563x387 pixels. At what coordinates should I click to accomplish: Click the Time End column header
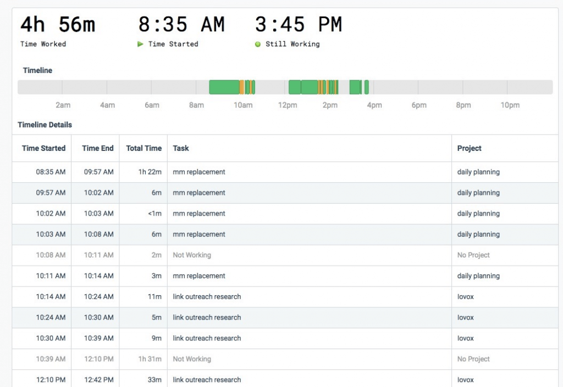98,148
